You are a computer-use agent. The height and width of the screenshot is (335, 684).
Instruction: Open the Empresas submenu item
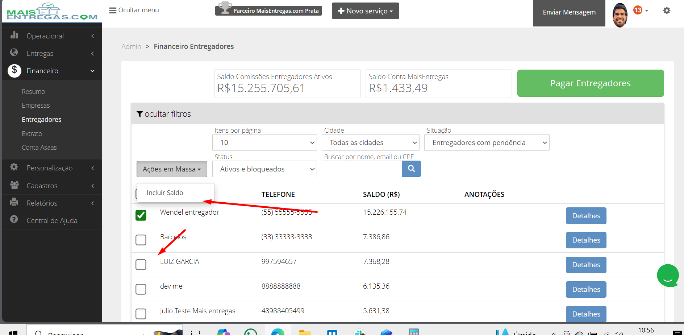(36, 106)
